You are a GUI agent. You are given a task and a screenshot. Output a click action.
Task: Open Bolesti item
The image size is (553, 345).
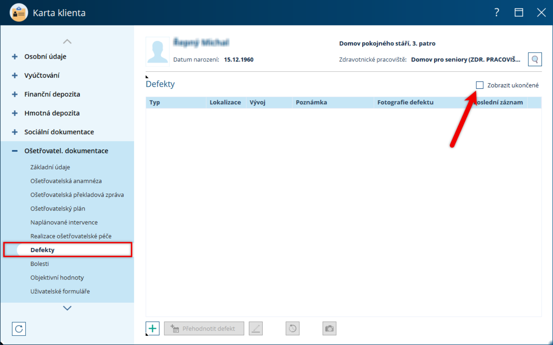click(40, 264)
